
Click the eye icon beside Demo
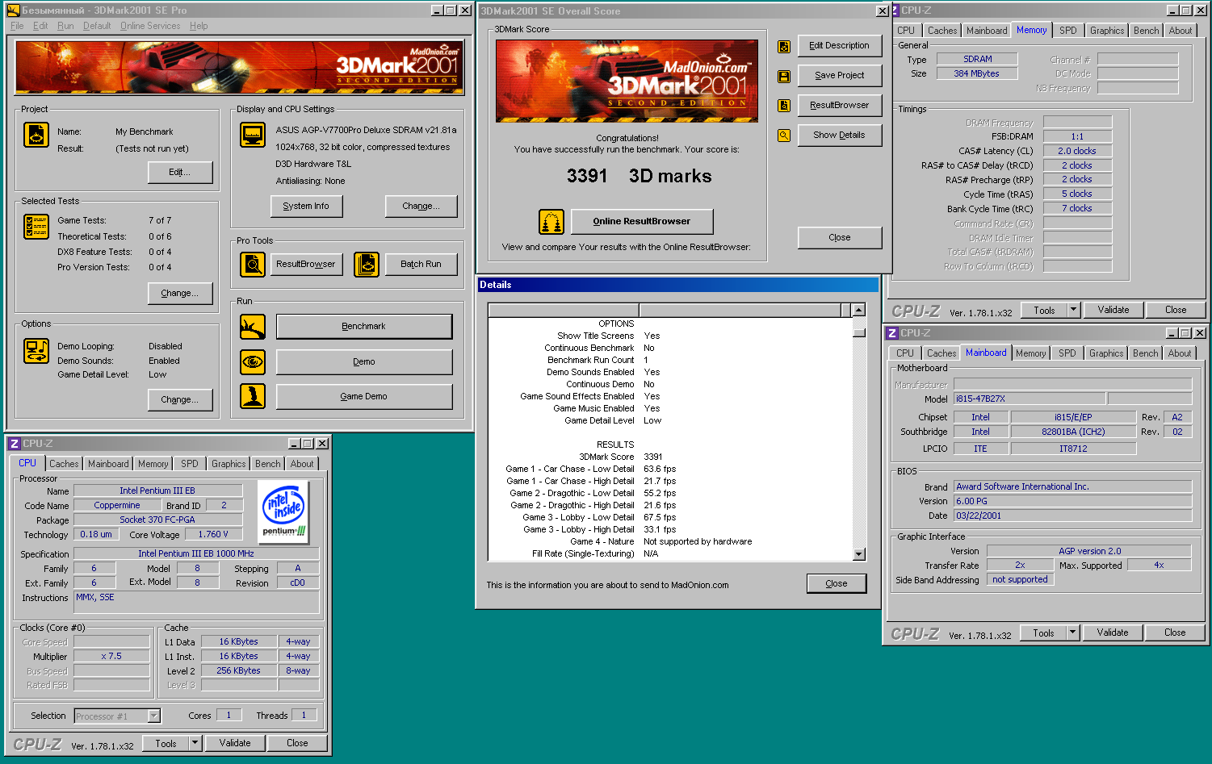tap(253, 362)
